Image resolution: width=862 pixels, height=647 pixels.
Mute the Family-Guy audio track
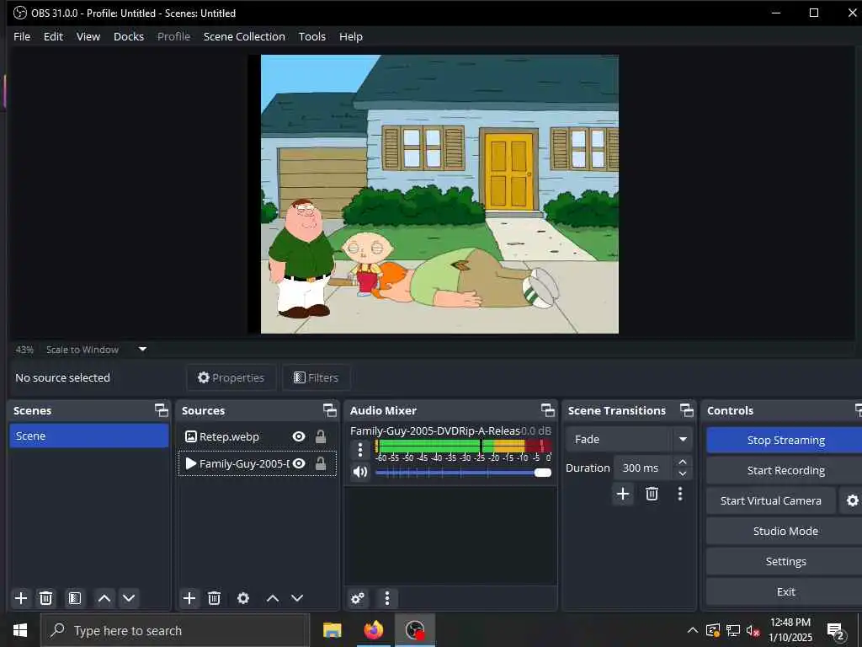(360, 472)
